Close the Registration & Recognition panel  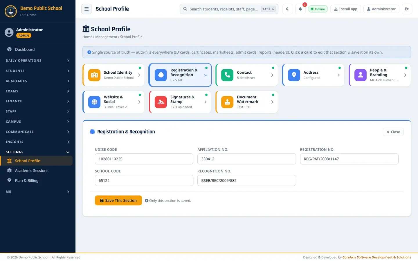pos(393,132)
